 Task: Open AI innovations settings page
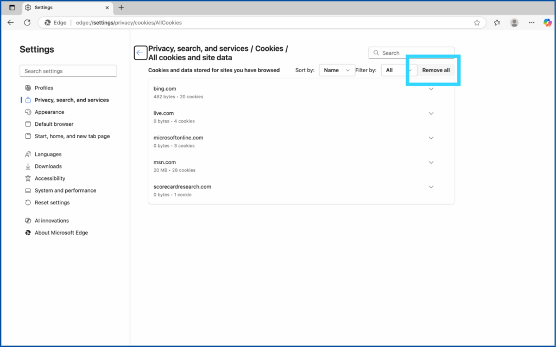pos(52,221)
